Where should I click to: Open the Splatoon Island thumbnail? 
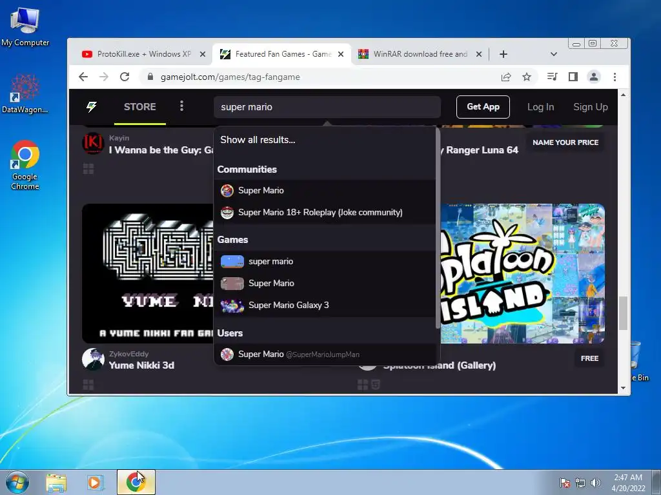point(523,273)
